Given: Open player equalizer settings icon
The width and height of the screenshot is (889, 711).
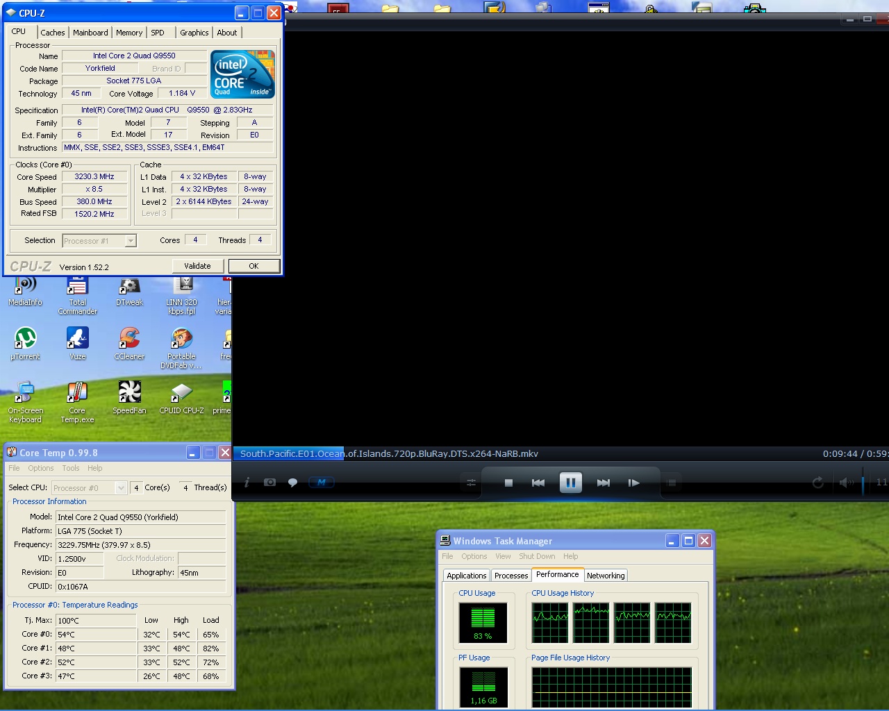Looking at the screenshot, I should (471, 483).
